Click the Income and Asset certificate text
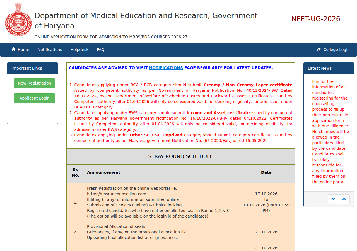Screen dimensions: 357x251 tap(218, 113)
